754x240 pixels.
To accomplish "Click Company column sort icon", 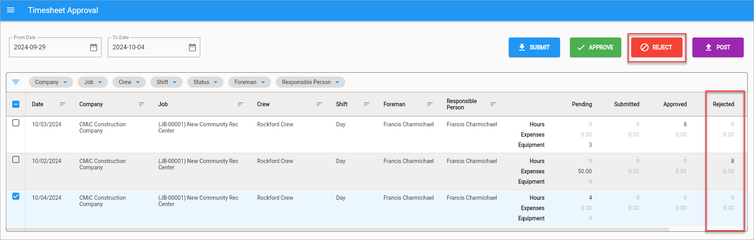I will [x=142, y=104].
